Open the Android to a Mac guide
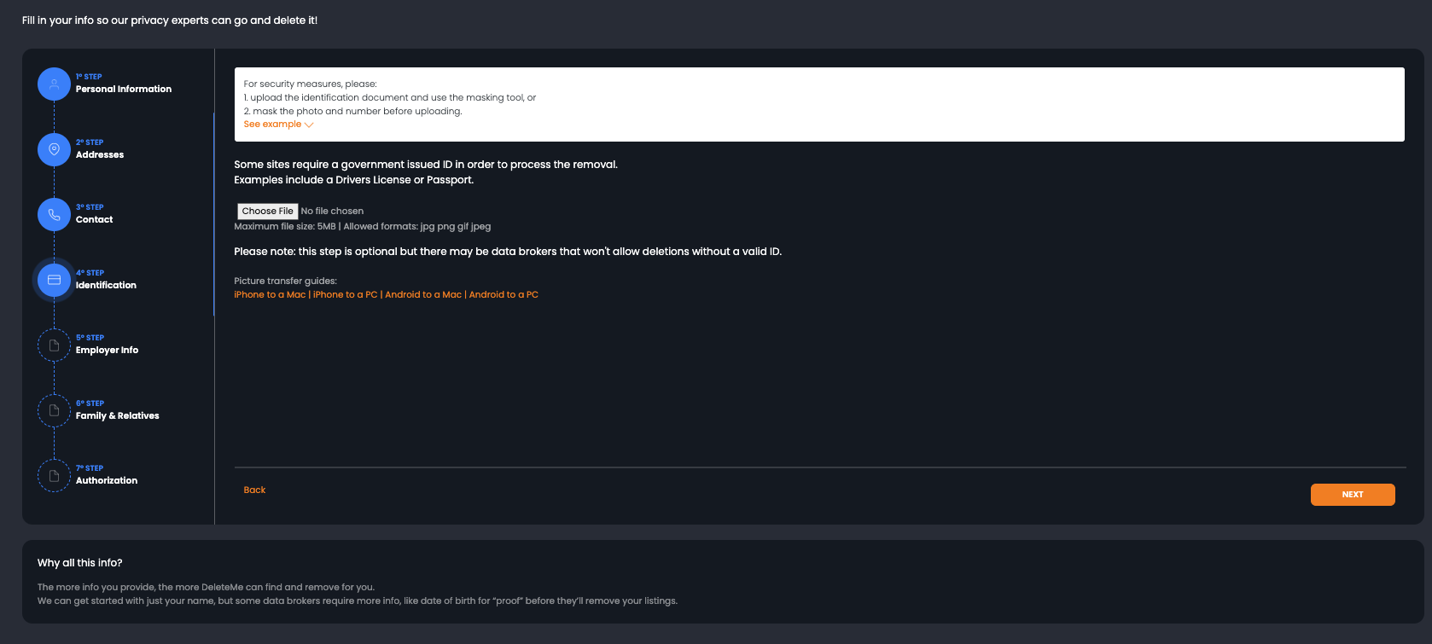Screen dimensions: 1432x644 click(x=423, y=294)
